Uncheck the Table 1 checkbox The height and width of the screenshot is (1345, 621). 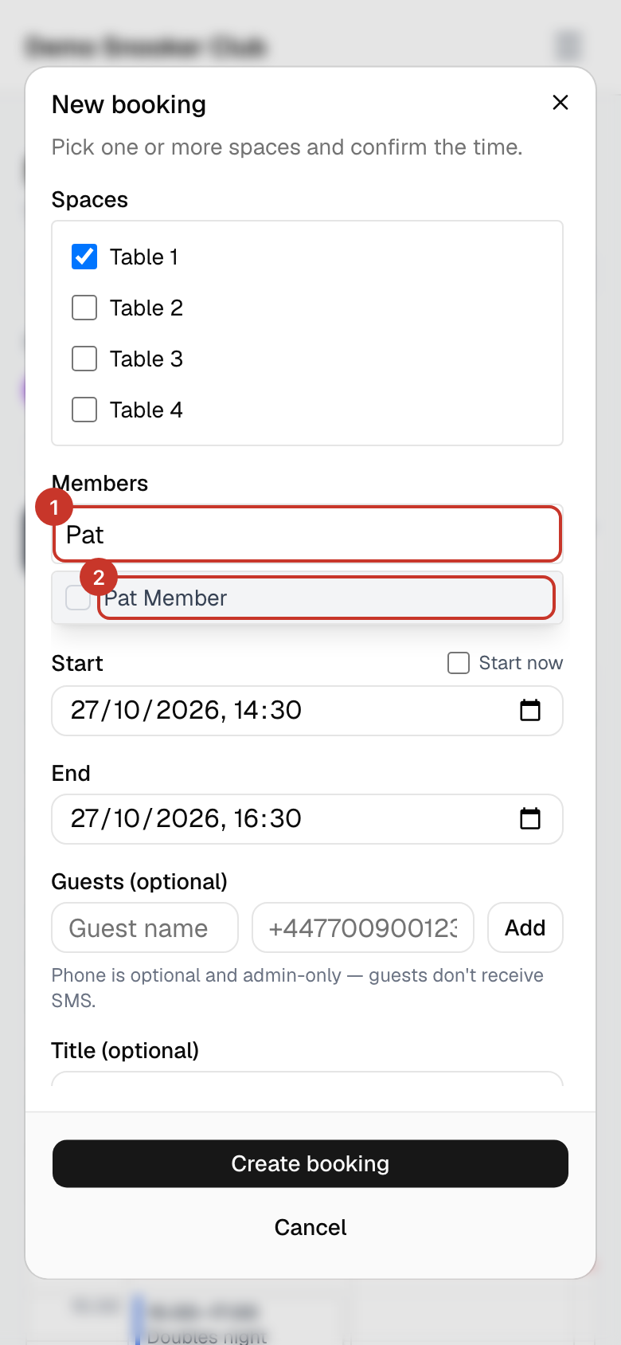[84, 257]
